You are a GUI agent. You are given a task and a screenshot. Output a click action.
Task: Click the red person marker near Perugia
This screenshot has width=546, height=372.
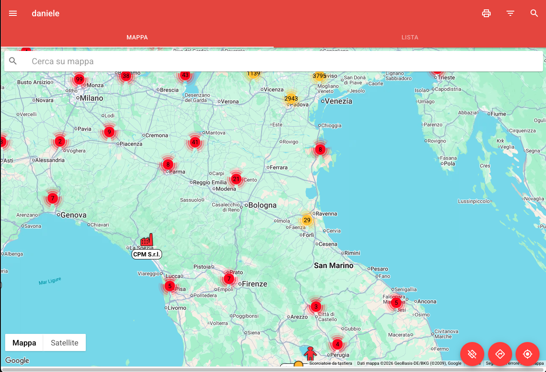310,354
